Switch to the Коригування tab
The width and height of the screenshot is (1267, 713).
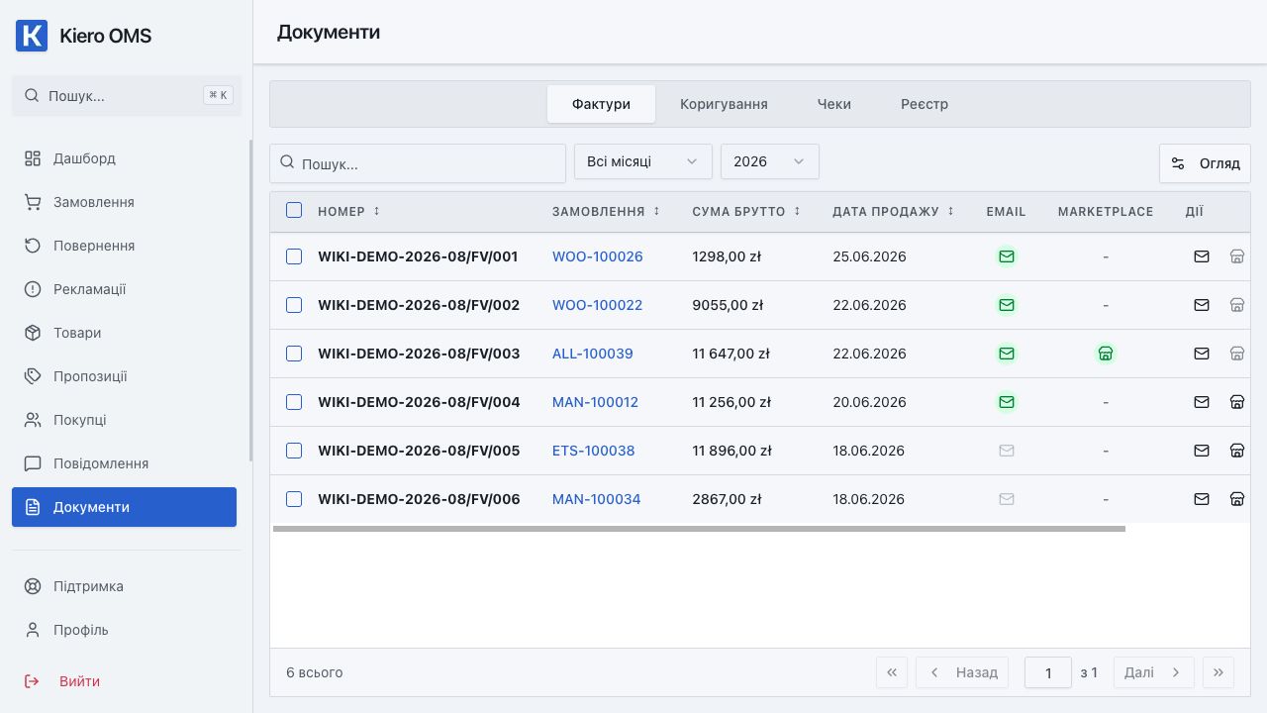click(724, 104)
